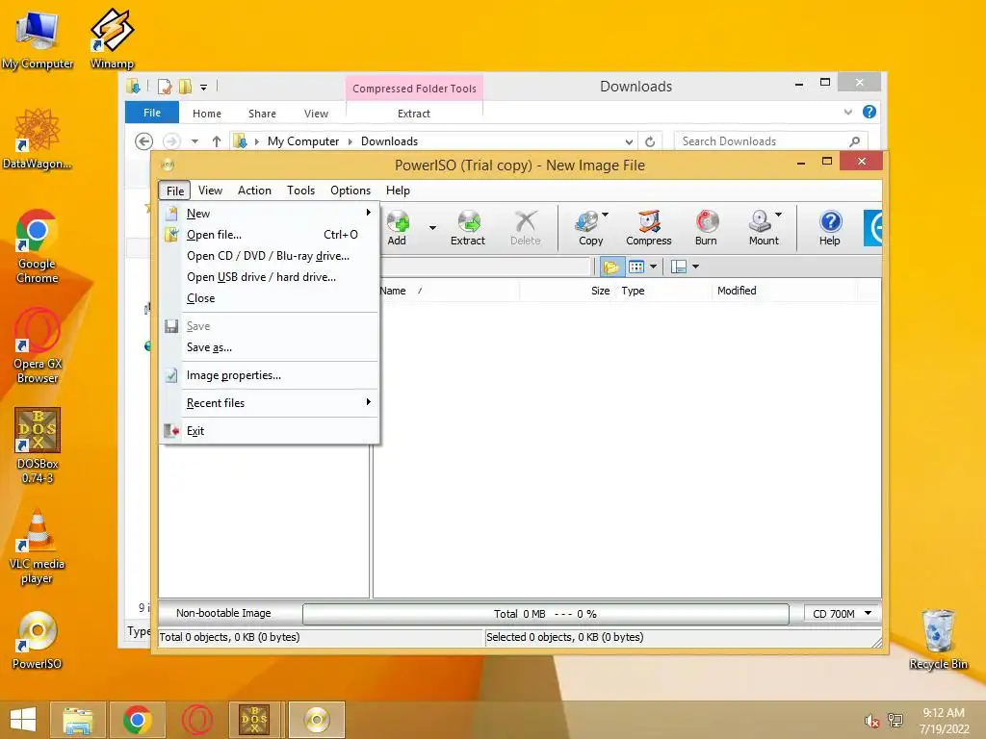
Task: Click the Extract toolbar icon in PowerISO
Action: 468,227
